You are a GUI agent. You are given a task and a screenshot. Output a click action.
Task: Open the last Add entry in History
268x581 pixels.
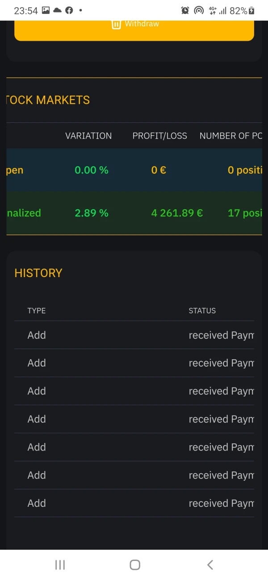pos(37,503)
